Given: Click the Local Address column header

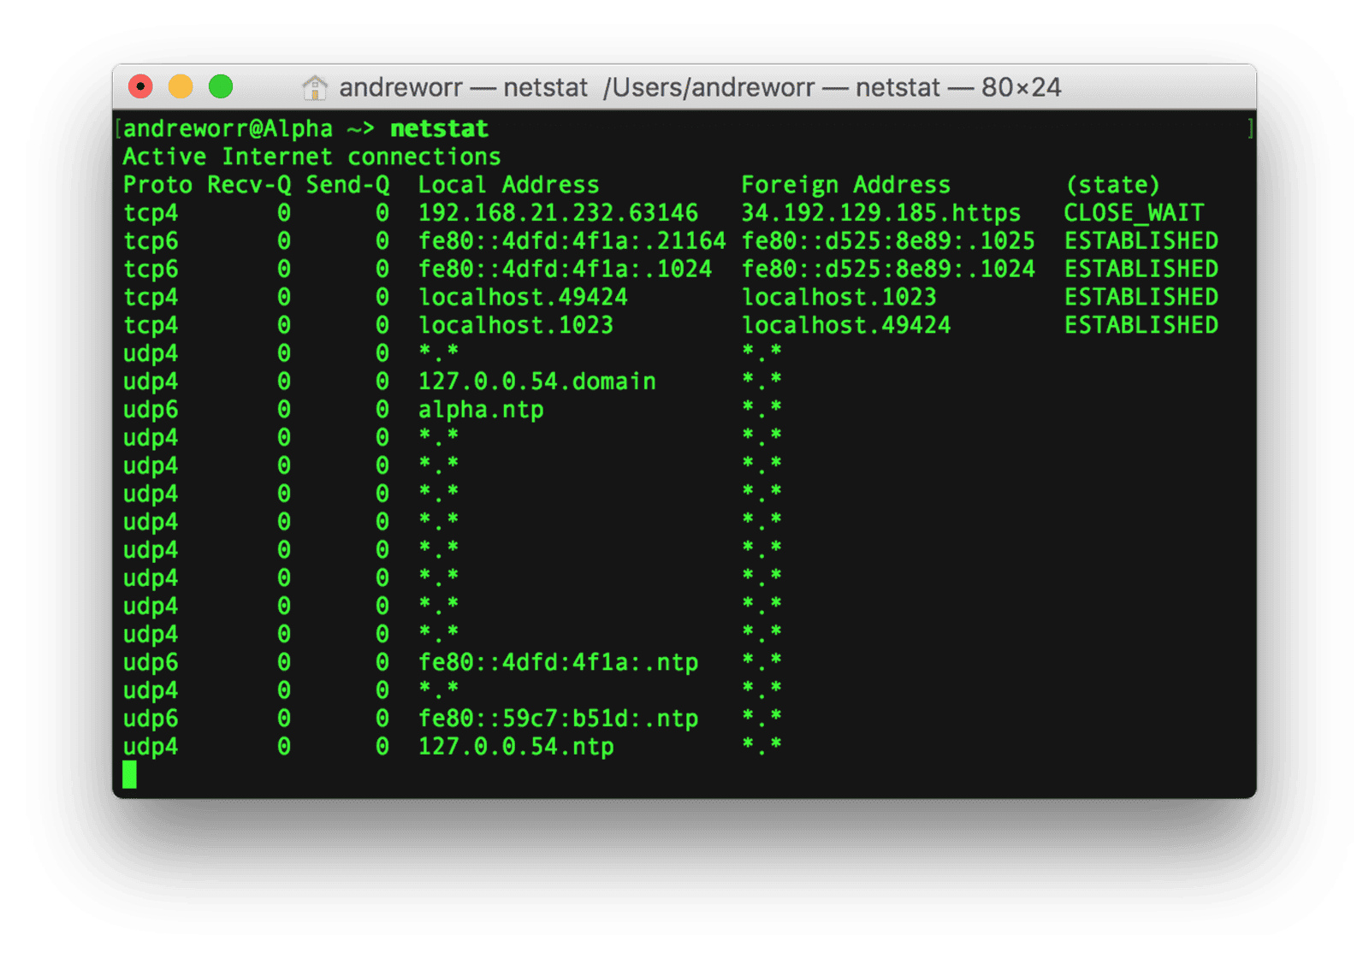Looking at the screenshot, I should click(x=508, y=186).
